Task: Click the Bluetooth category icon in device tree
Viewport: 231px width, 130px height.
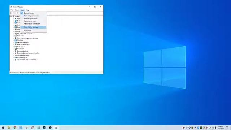Action: (16, 21)
